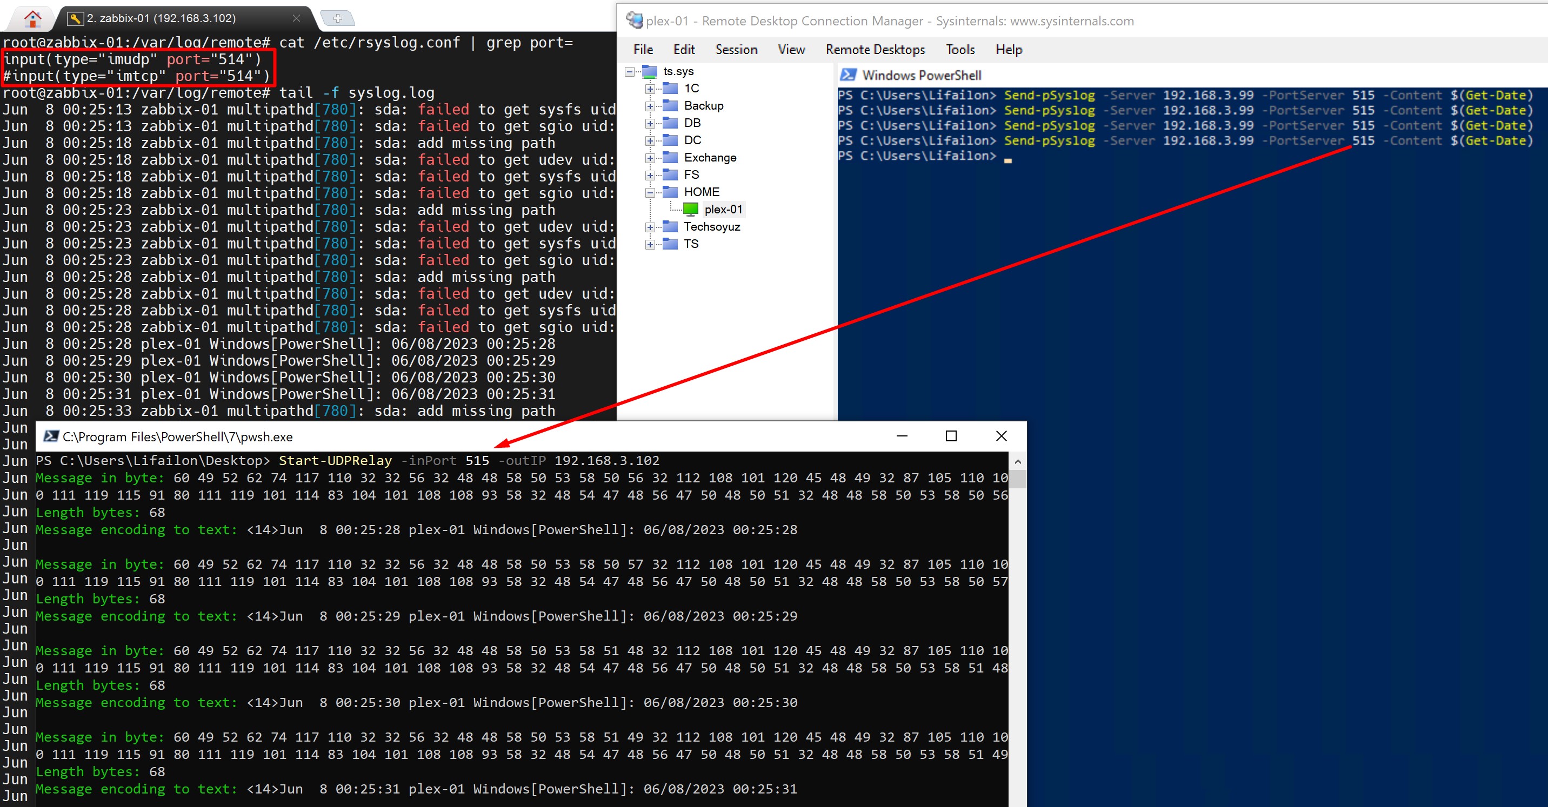Click the HOME folder icon
Screen dimensions: 1548x807
(x=670, y=192)
